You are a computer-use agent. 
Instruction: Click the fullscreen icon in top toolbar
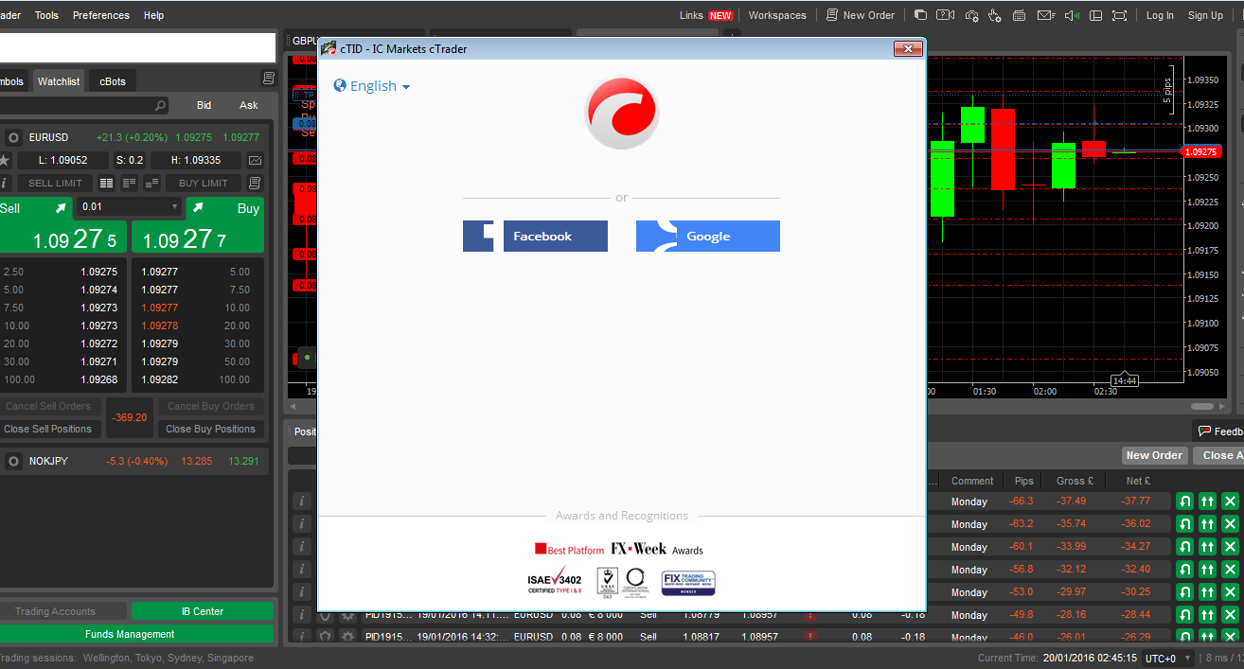1120,15
